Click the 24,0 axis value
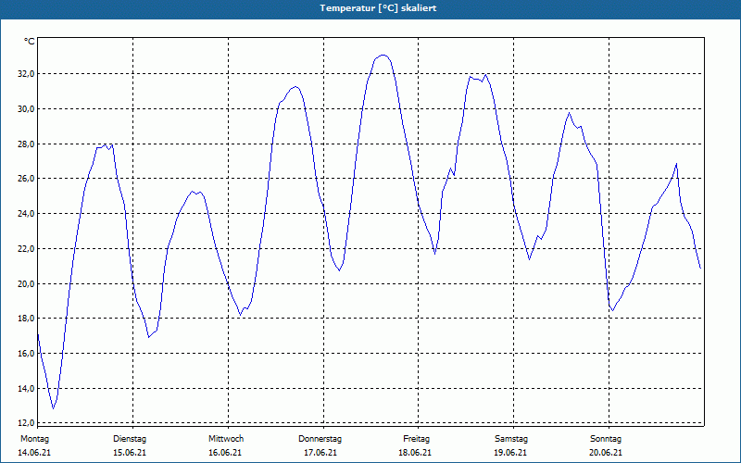The image size is (741, 463). (26, 214)
